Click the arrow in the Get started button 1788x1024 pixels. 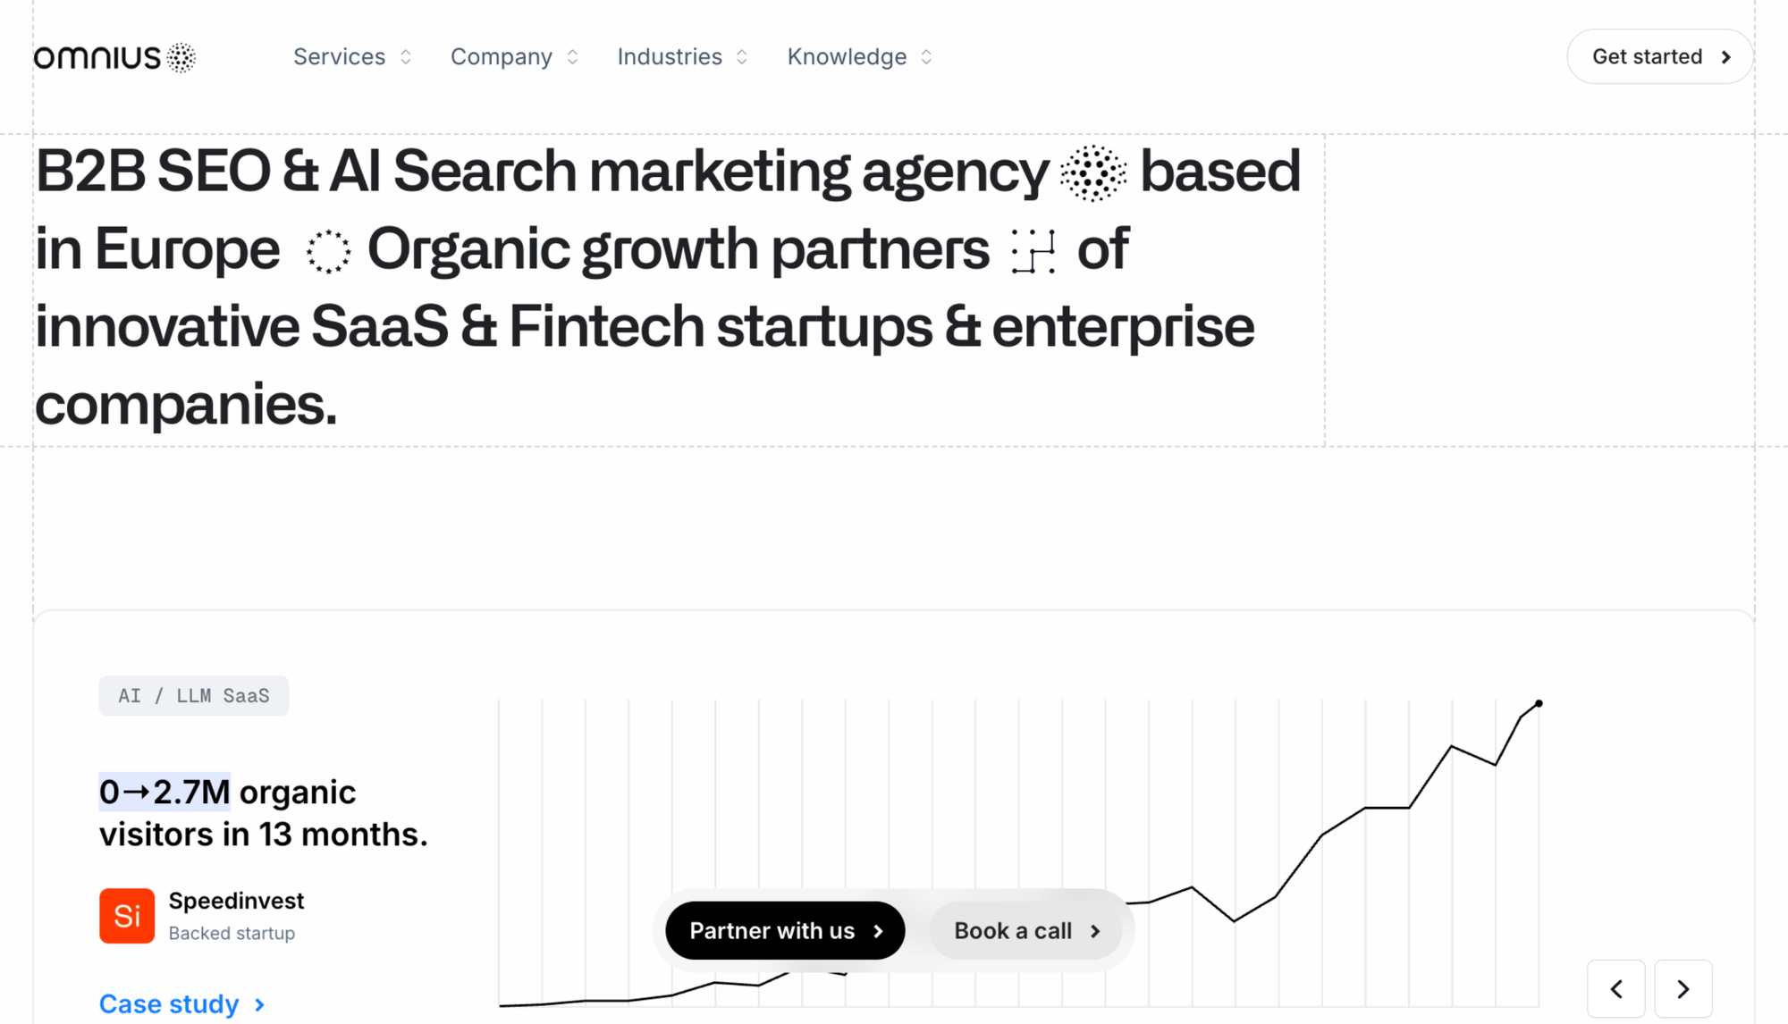tap(1726, 57)
